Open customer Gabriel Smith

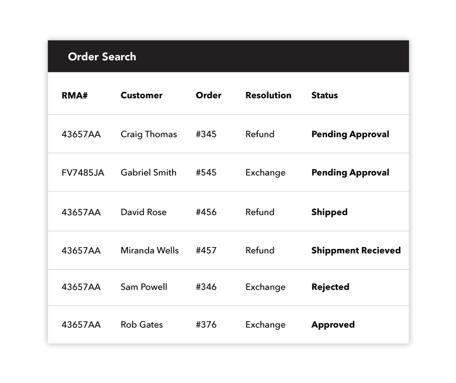pos(148,173)
